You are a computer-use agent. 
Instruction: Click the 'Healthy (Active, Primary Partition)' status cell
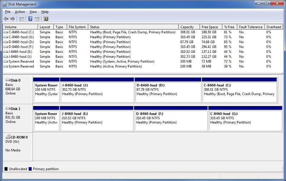coord(116,66)
